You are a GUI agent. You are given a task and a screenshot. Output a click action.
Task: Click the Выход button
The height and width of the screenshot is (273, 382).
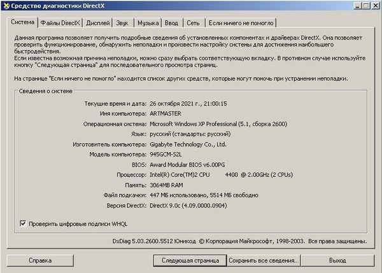337,260
